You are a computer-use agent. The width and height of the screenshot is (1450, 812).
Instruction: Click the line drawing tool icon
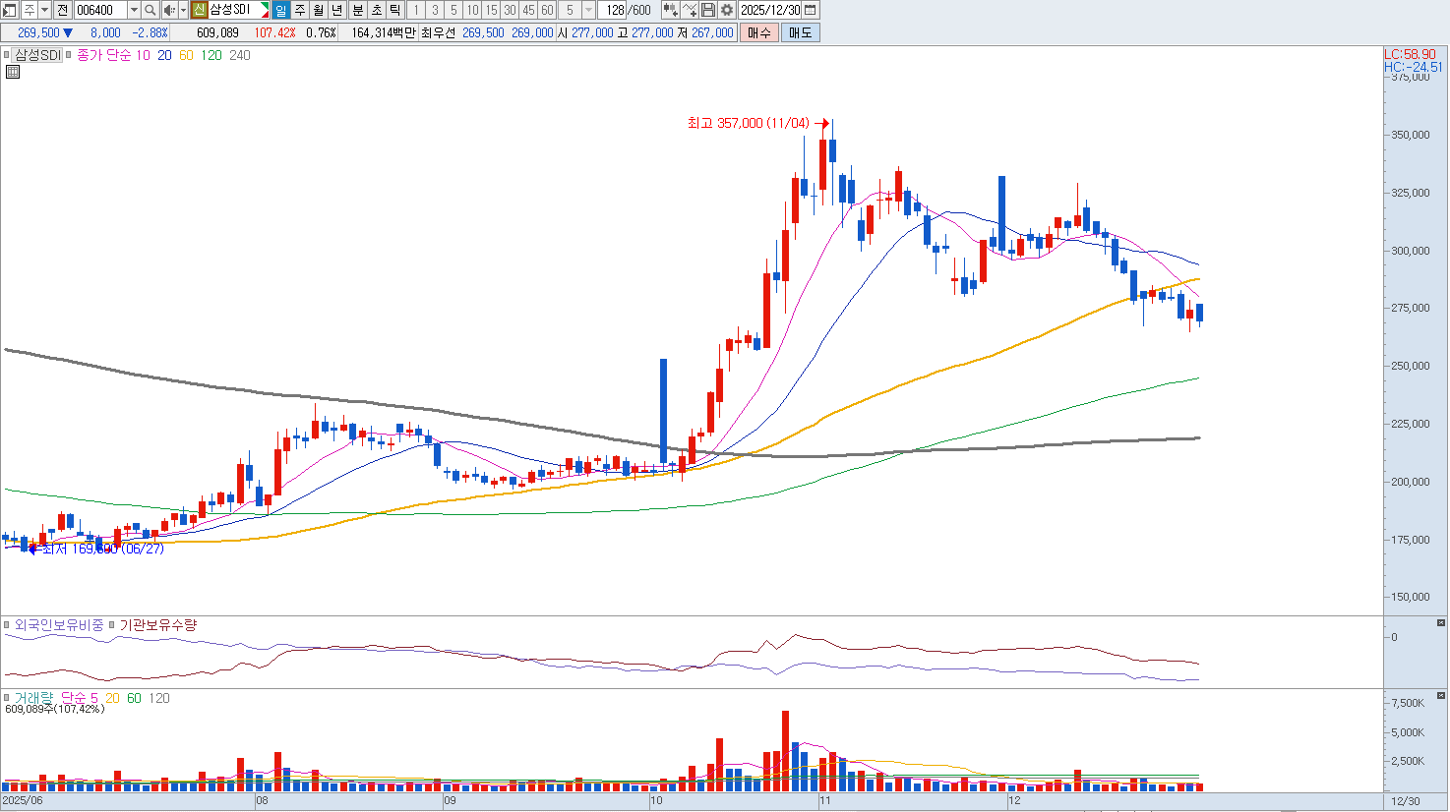690,10
